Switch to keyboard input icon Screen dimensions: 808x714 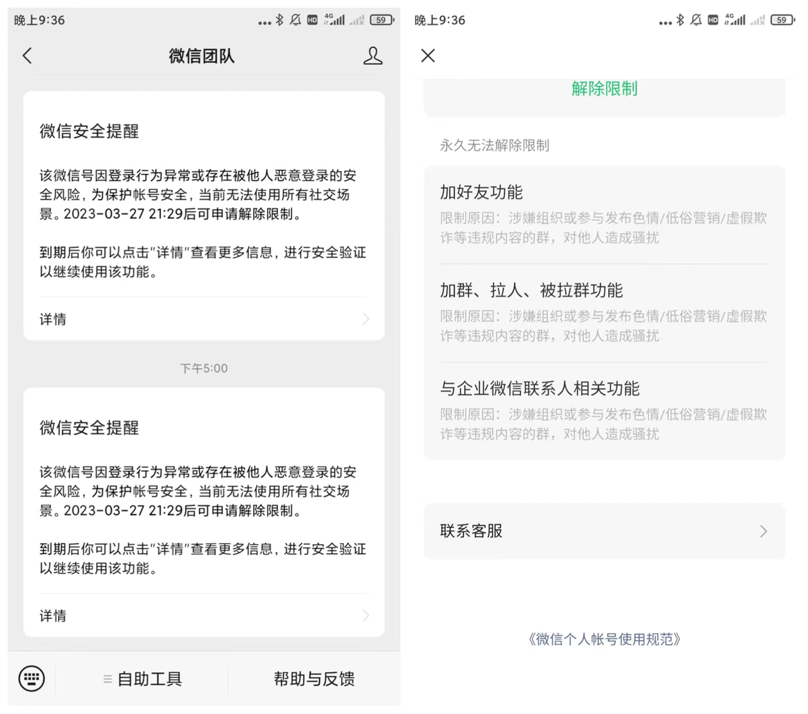pos(32,679)
